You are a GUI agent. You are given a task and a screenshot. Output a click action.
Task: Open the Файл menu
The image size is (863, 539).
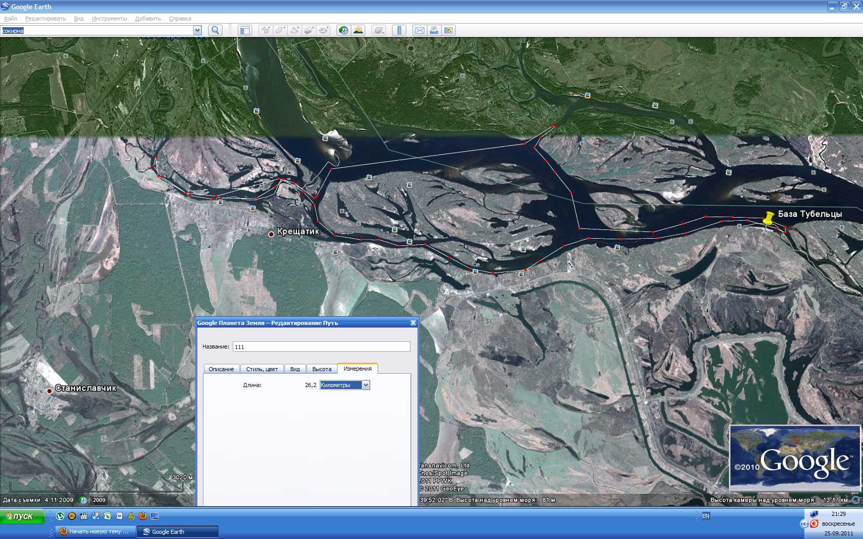pyautogui.click(x=10, y=18)
